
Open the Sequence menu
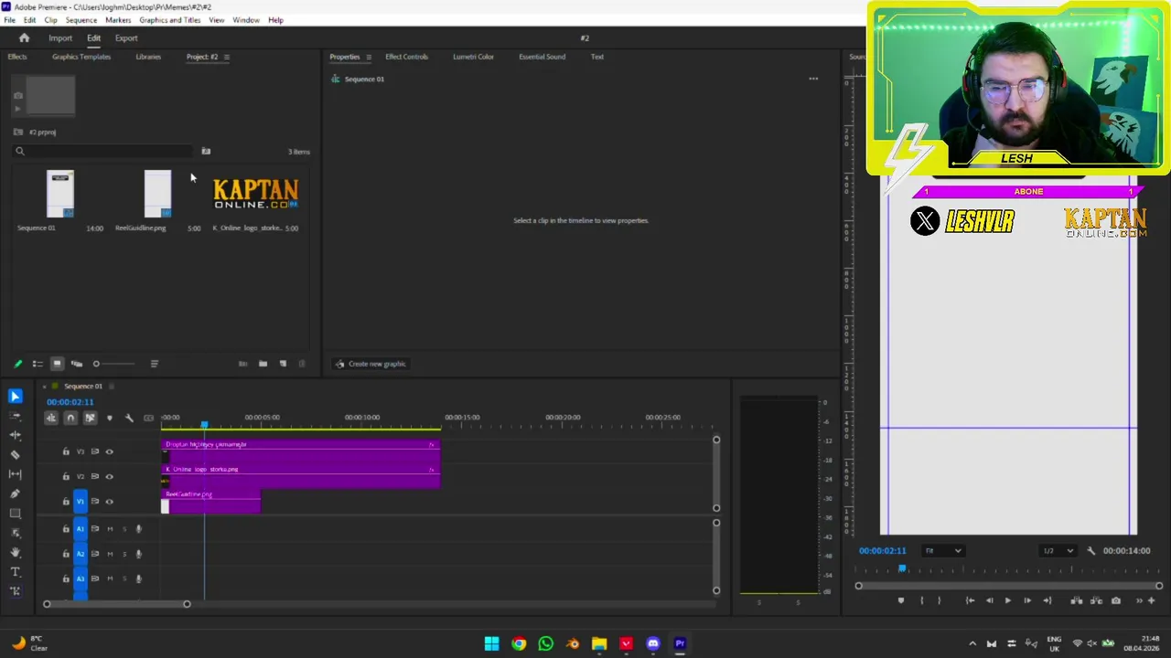(81, 20)
